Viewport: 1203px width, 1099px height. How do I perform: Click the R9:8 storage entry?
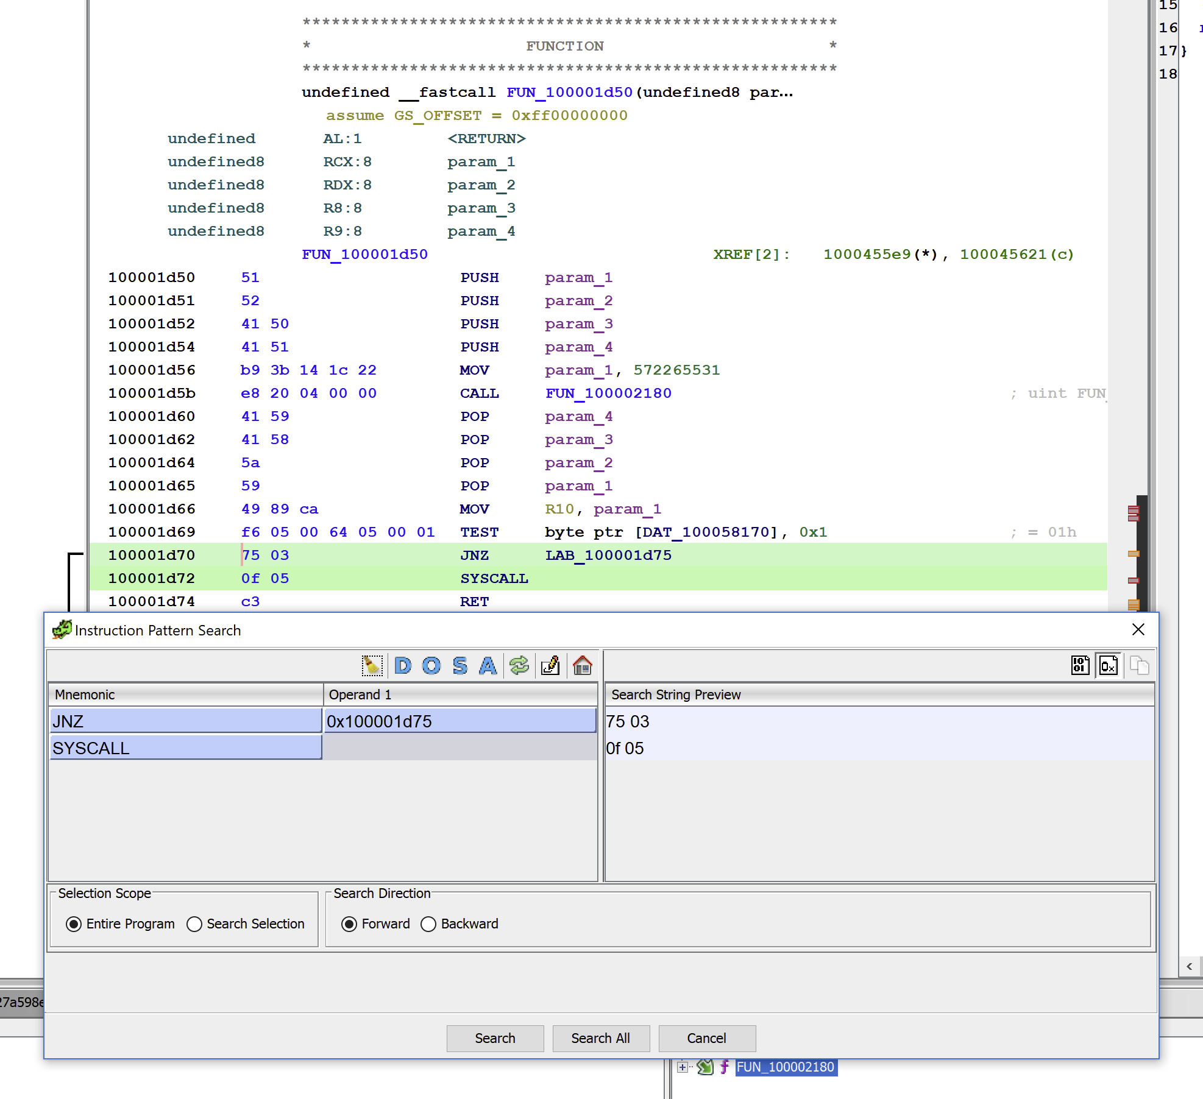[x=342, y=231]
